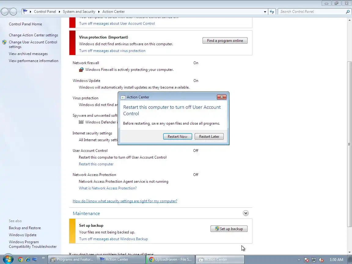Select Action Center breadcrumb
Viewport: 352px width, 264px height.
[113, 12]
